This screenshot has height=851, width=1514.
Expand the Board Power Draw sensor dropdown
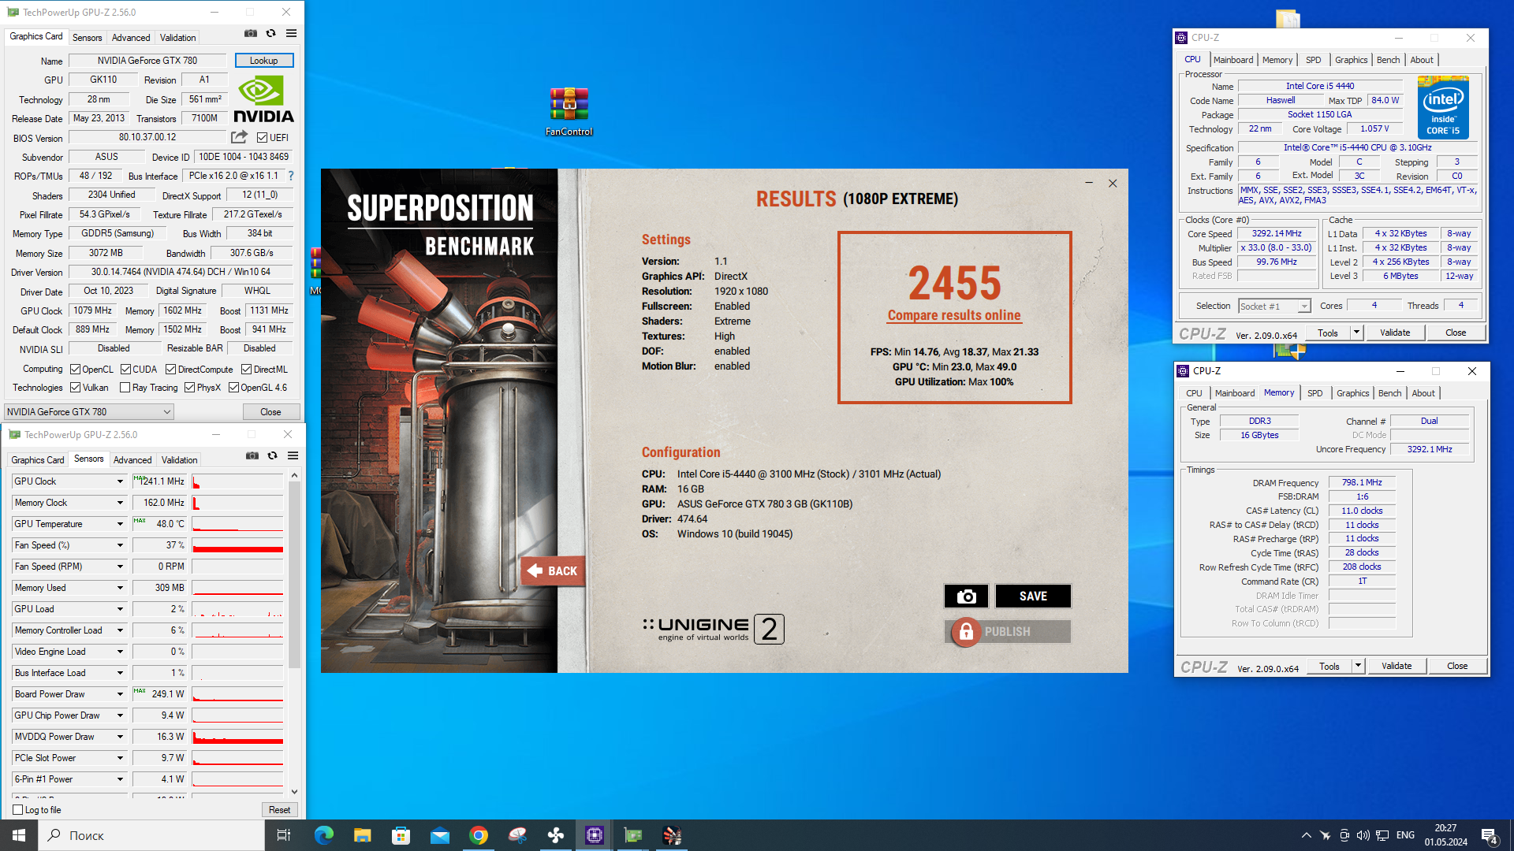120,694
